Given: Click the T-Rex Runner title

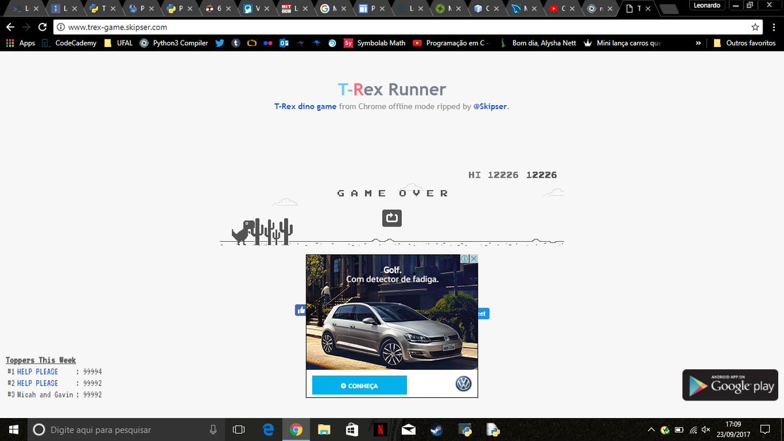Looking at the screenshot, I should (392, 90).
